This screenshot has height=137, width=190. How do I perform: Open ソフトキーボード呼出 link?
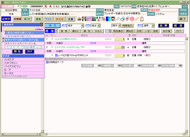(x=18, y=47)
